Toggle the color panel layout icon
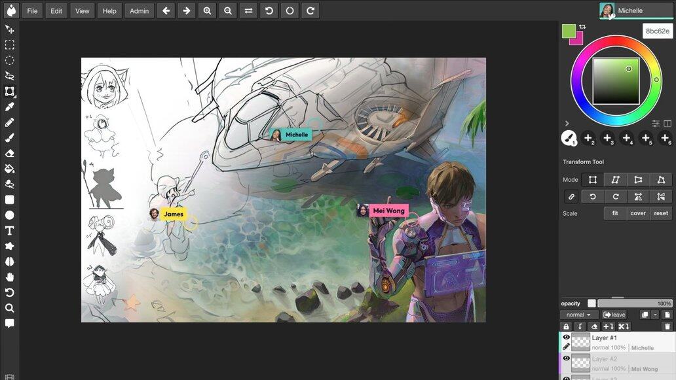 coord(667,124)
